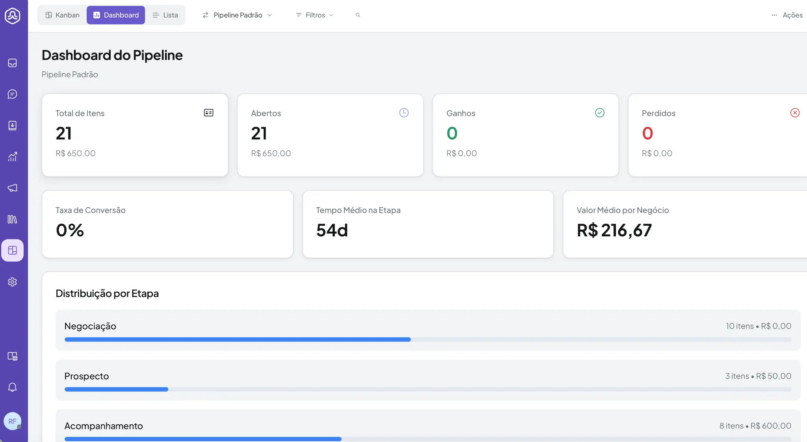This screenshot has height=442, width=807.
Task: Open the notifications bell
Action: 13,387
